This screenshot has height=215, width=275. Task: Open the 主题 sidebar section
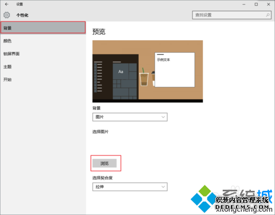click(43, 67)
